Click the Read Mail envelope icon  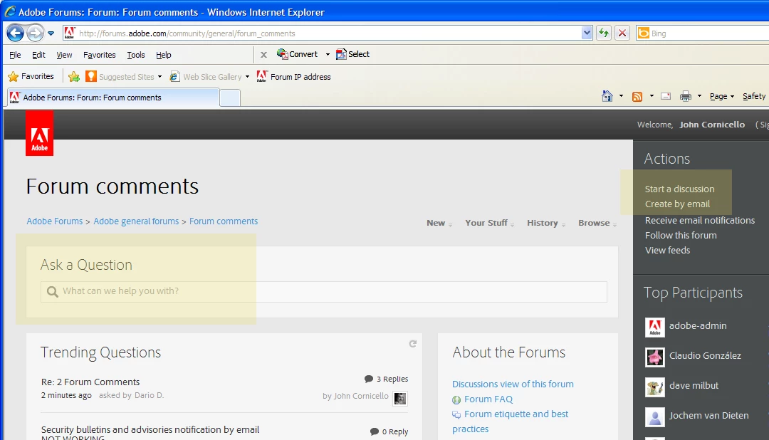pos(666,96)
